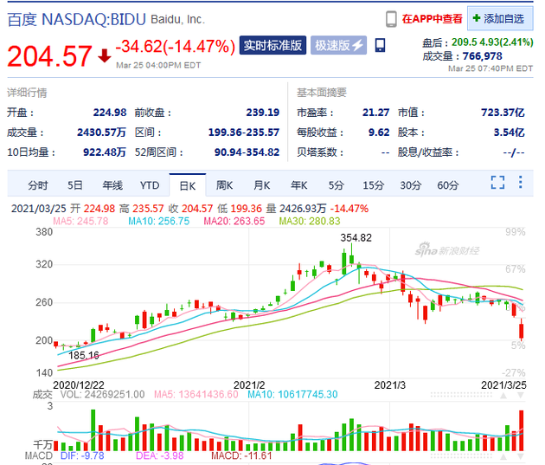Open the 分时 chart tab

point(38,185)
